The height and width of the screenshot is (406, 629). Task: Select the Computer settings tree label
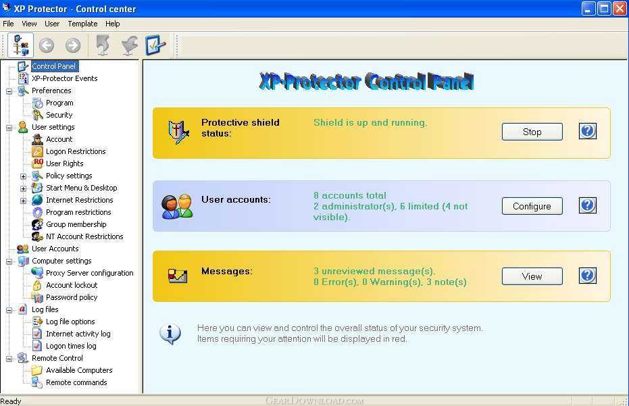[61, 261]
